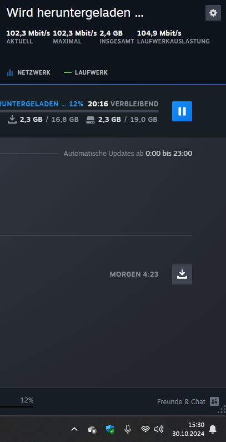This screenshot has width=226, height=442.
Task: Show hidden tray icons chevron
Action: (x=74, y=429)
